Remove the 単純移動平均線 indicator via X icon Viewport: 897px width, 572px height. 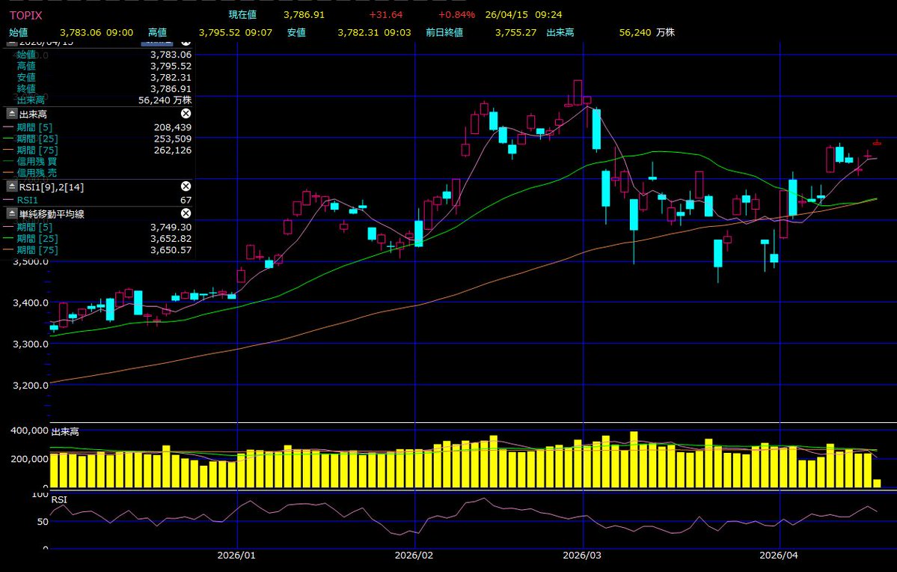click(186, 213)
